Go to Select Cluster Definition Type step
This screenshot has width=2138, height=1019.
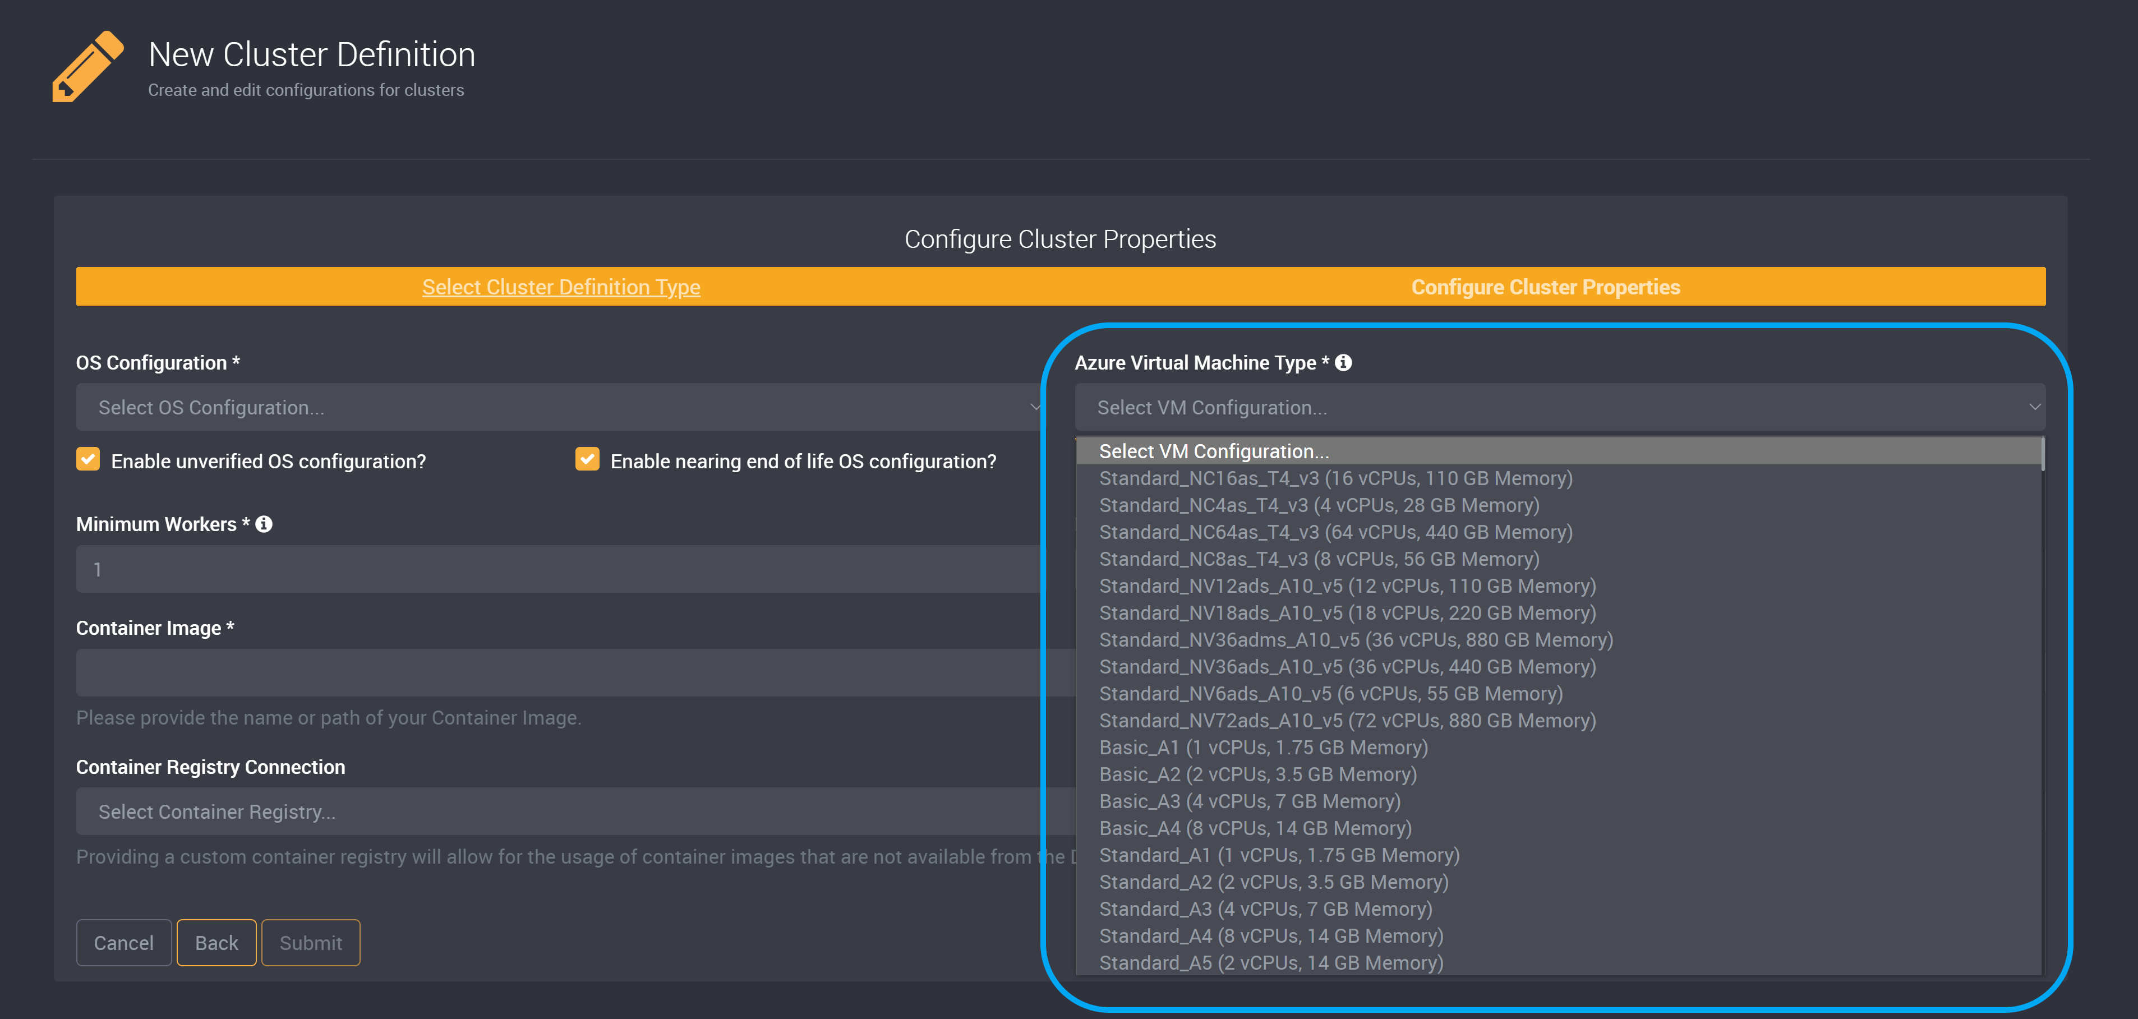click(x=561, y=287)
